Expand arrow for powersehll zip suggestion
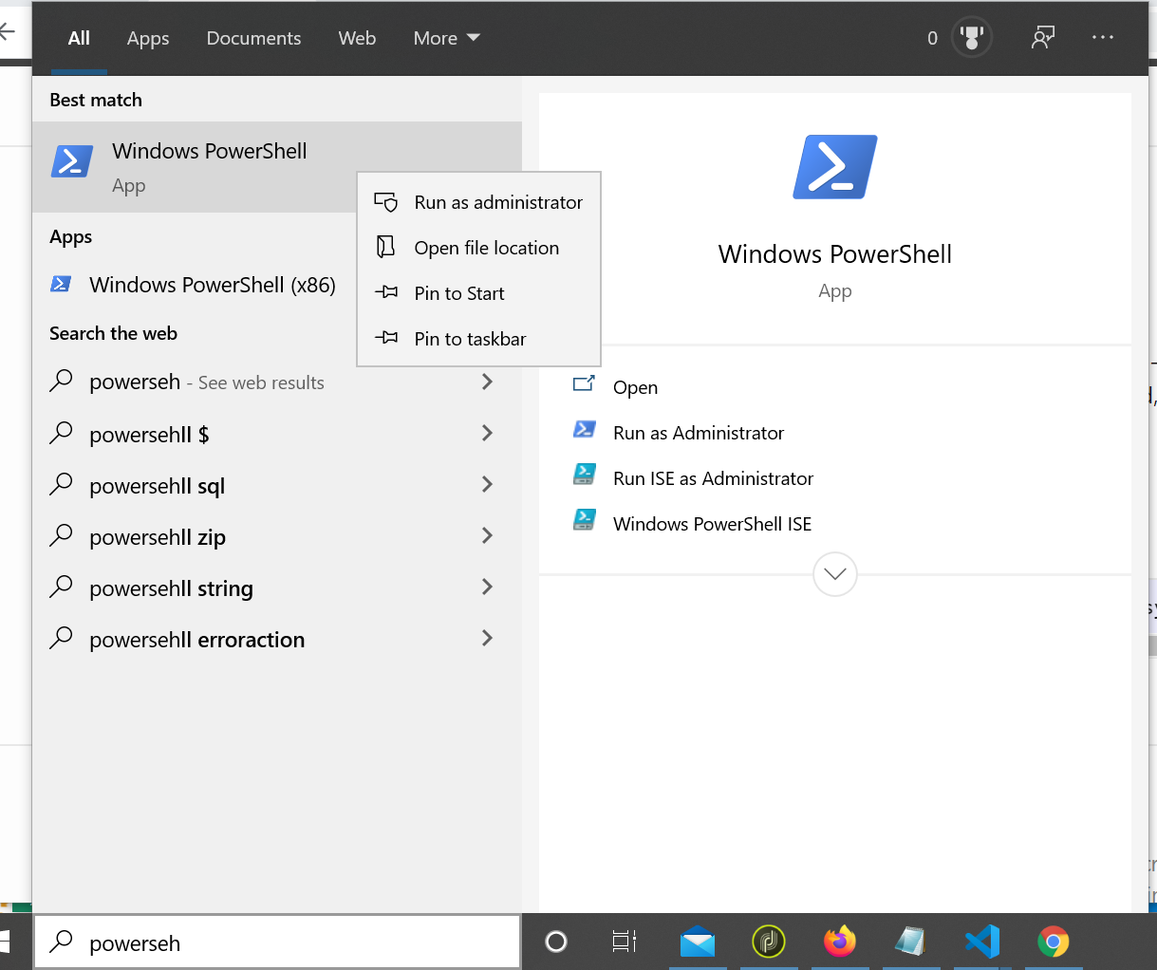This screenshot has width=1157, height=970. point(487,536)
